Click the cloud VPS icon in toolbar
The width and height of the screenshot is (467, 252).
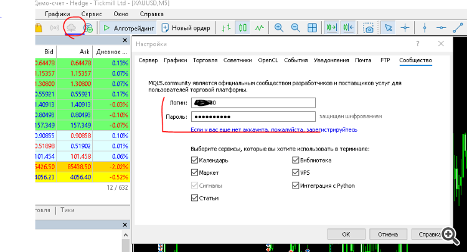tap(71, 28)
